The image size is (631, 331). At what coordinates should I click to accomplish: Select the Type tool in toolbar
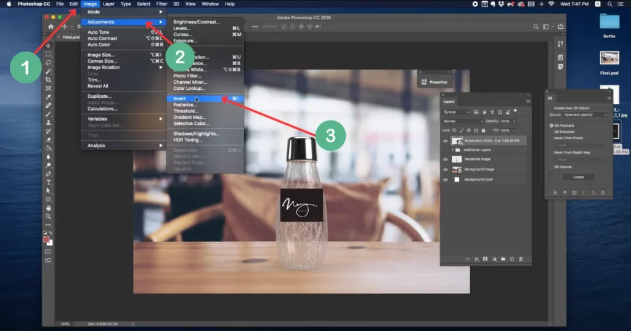tap(48, 182)
